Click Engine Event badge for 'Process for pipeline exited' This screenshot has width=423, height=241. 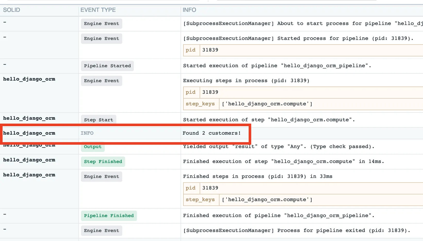point(101,231)
